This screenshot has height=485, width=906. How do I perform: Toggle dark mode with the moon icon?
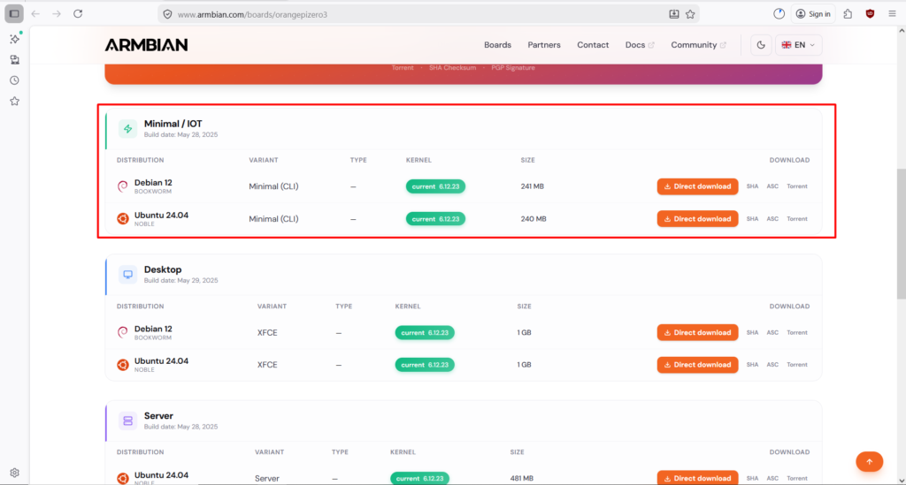point(761,45)
